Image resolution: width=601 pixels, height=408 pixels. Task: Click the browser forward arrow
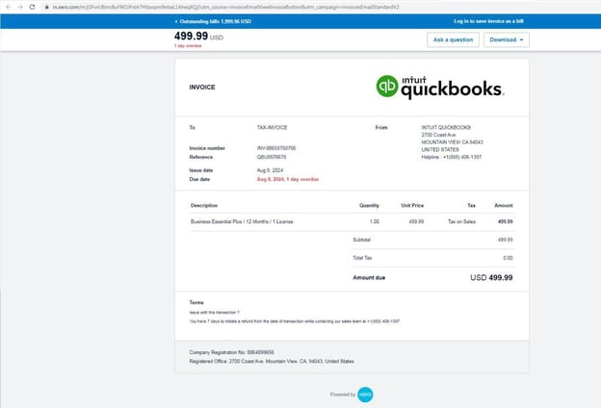pyautogui.click(x=20, y=7)
